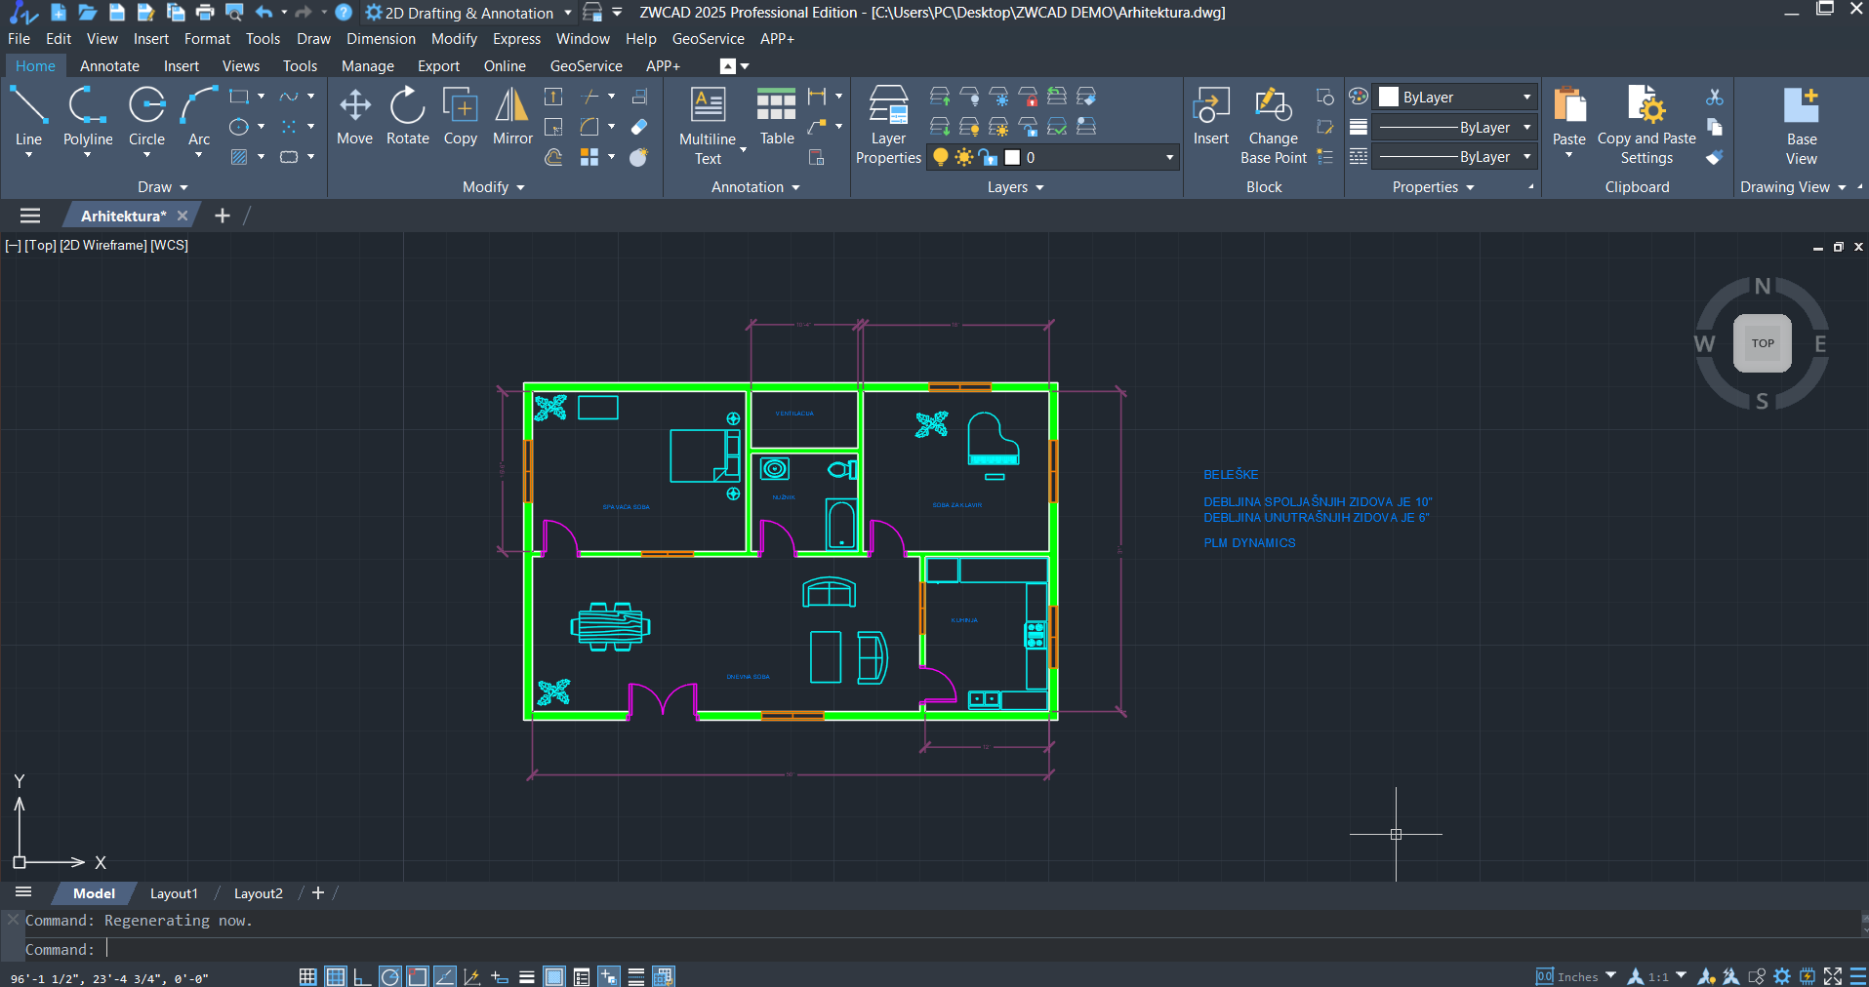Open Layer Properties manager
This screenshot has width=1869, height=987.
888,126
